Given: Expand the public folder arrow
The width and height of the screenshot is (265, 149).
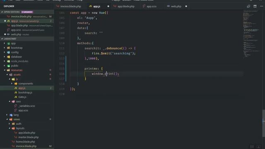Looking at the screenshot, I should (x=5, y=66).
